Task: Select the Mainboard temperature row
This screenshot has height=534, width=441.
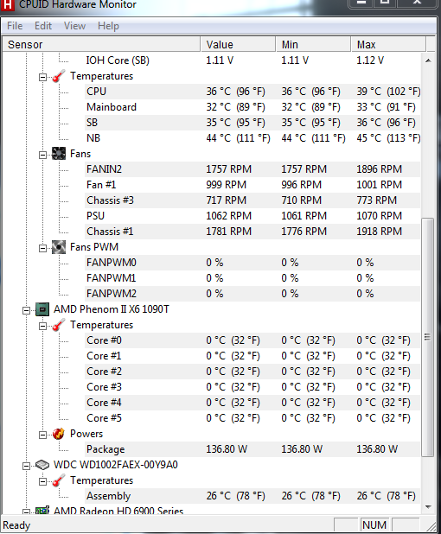Action: [x=252, y=107]
